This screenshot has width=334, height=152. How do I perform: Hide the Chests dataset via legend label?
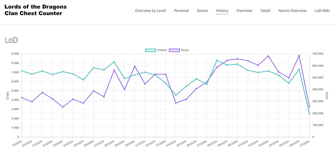pyautogui.click(x=162, y=50)
